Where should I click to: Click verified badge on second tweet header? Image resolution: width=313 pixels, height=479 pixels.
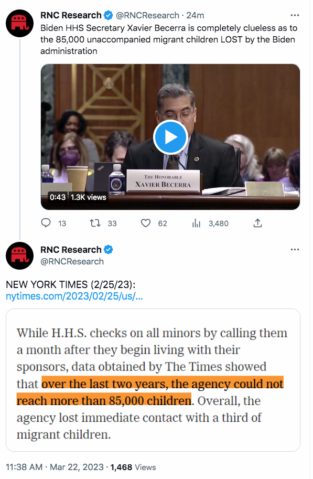point(108,250)
